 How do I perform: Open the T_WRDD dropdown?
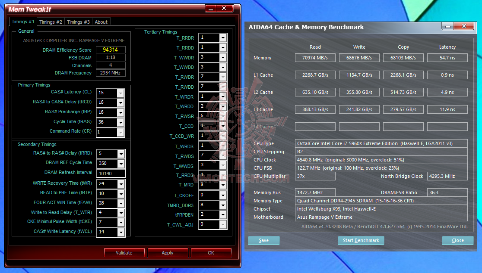223,106
